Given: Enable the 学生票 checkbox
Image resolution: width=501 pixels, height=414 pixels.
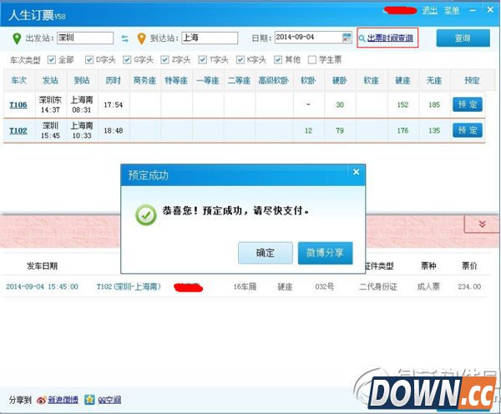Looking at the screenshot, I should tap(311, 59).
